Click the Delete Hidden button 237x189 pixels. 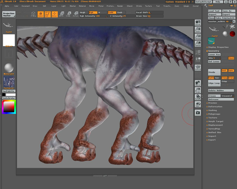tap(221, 91)
